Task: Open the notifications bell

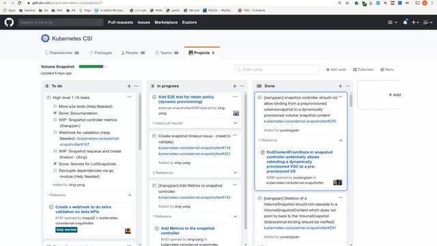Action: [x=405, y=23]
